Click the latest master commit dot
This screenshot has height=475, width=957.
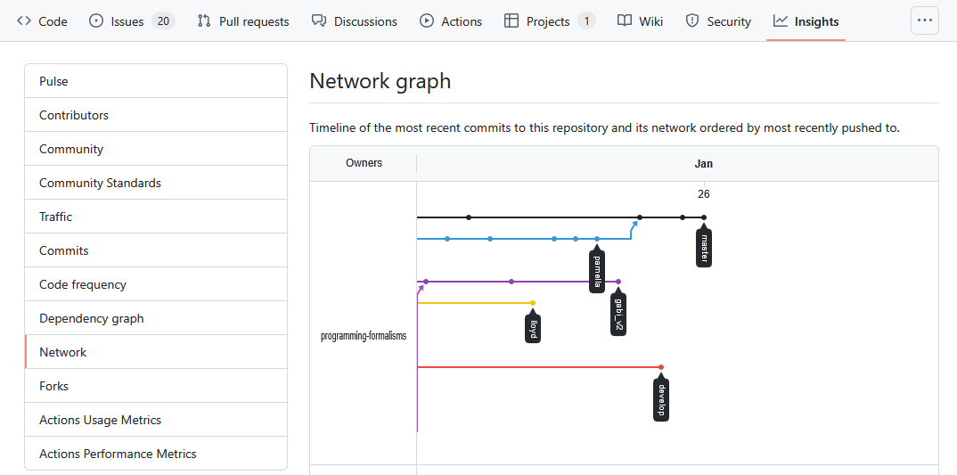(704, 217)
